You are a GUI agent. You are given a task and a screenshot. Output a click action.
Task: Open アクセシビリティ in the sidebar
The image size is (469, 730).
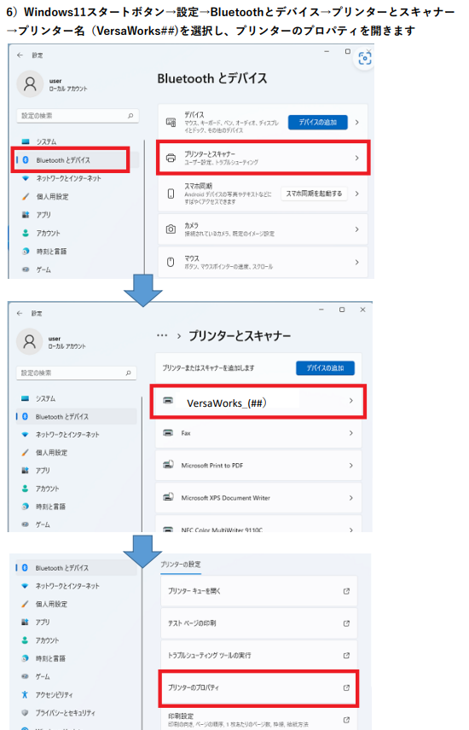48,695
